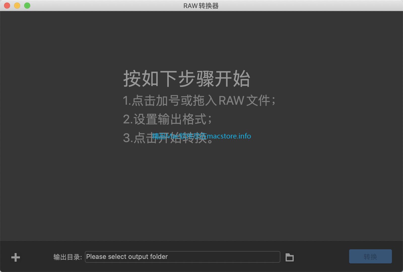Close the RAW转换器 window

(7, 6)
